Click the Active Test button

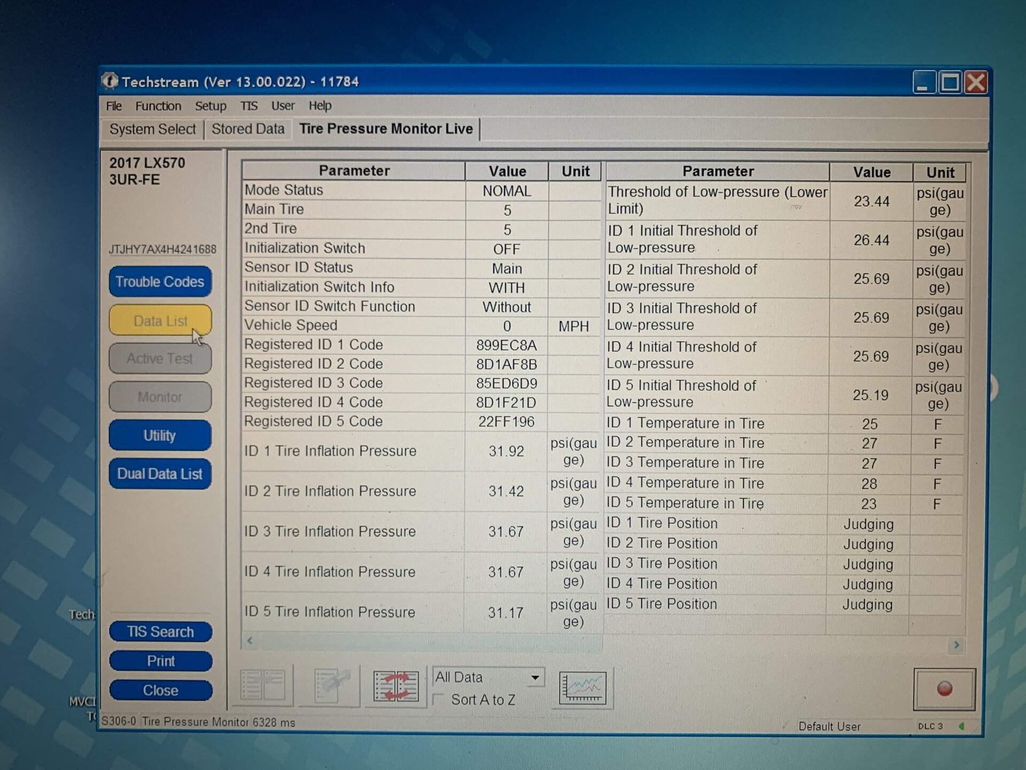160,359
